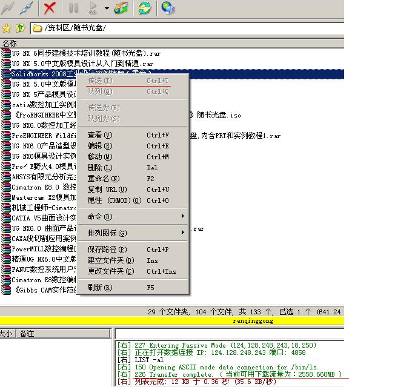
Task: Click the plug disconnect toolbar icon
Action: coord(26,8)
